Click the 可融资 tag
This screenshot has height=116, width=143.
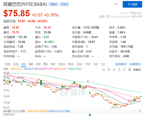53,4
